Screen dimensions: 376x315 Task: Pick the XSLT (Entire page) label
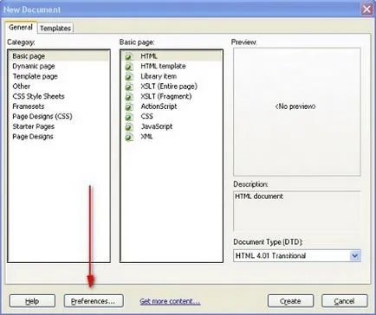pos(169,87)
